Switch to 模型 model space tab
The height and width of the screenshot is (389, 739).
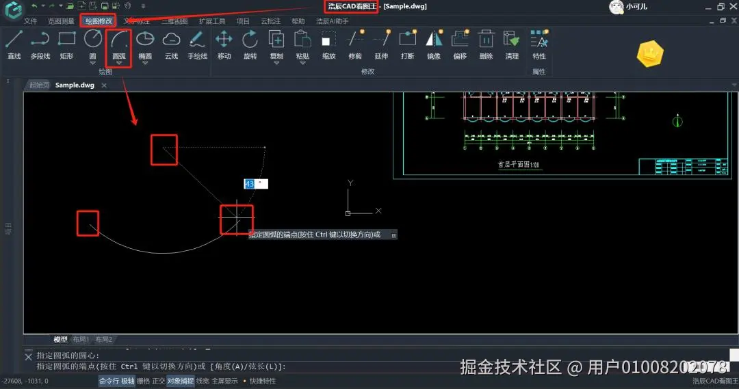[x=60, y=339]
